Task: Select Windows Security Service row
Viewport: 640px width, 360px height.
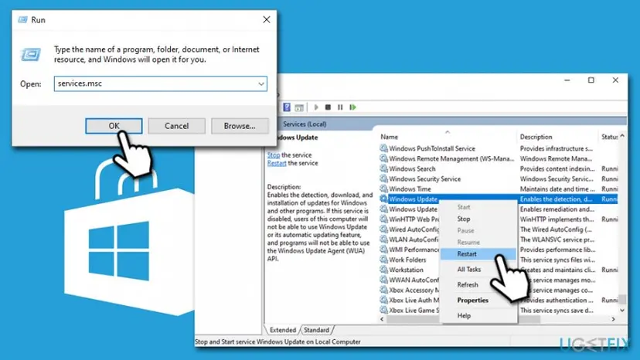Action: coord(498,178)
